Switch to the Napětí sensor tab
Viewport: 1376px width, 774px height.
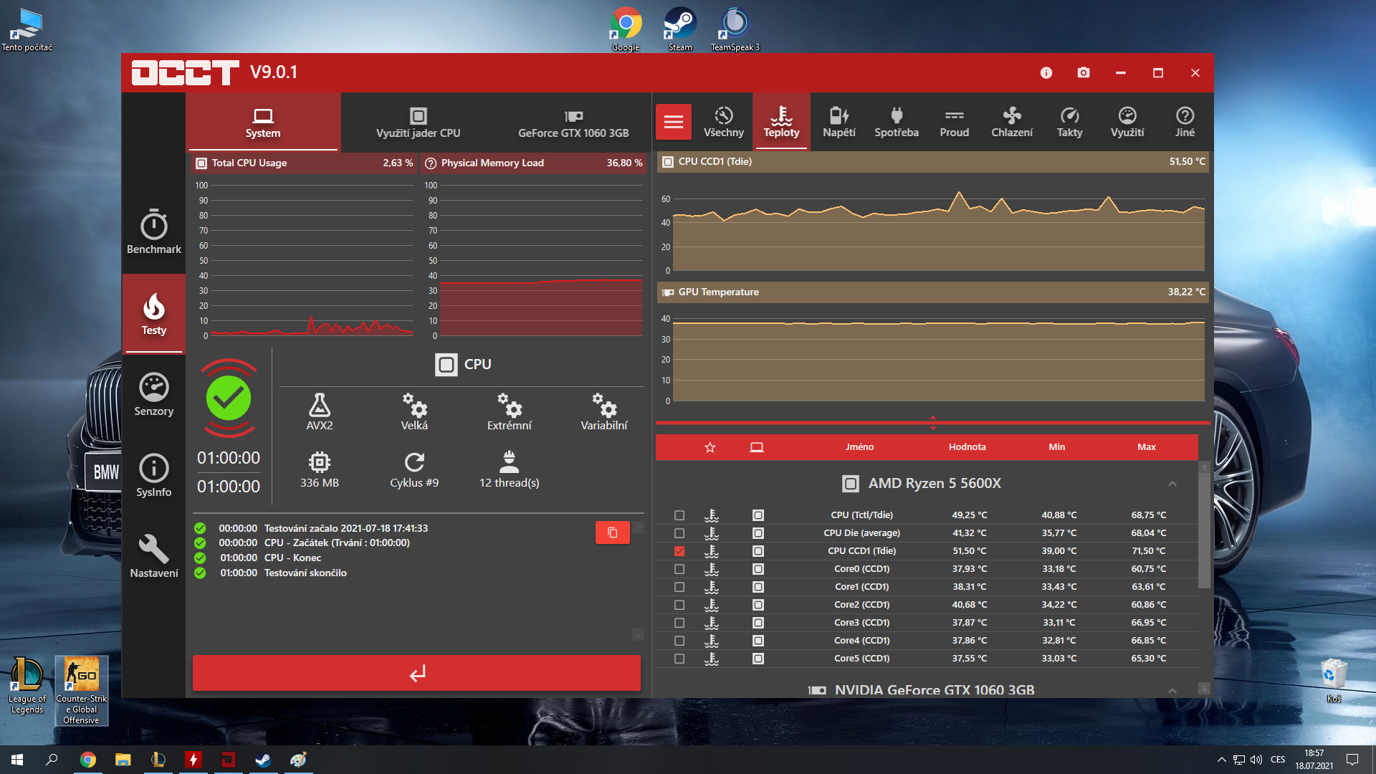pos(838,122)
